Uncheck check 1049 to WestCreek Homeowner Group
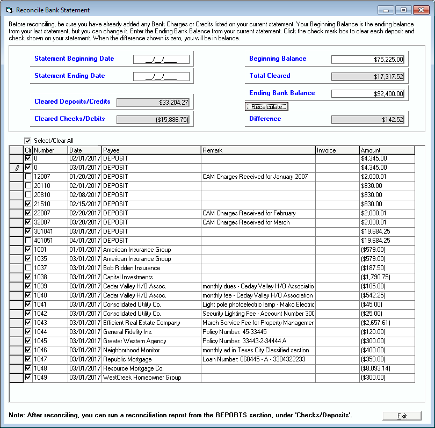This screenshot has height=428, width=435. tap(28, 378)
